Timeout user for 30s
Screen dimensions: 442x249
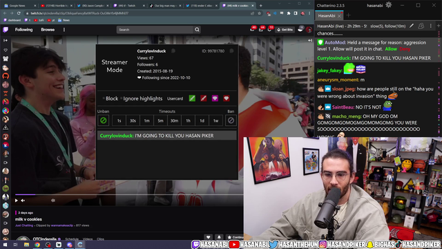[x=133, y=120]
